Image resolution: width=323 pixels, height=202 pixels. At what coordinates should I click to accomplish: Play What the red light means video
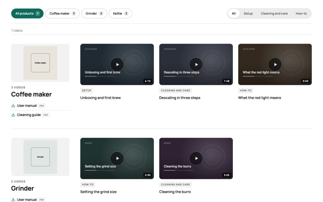tap(275, 64)
